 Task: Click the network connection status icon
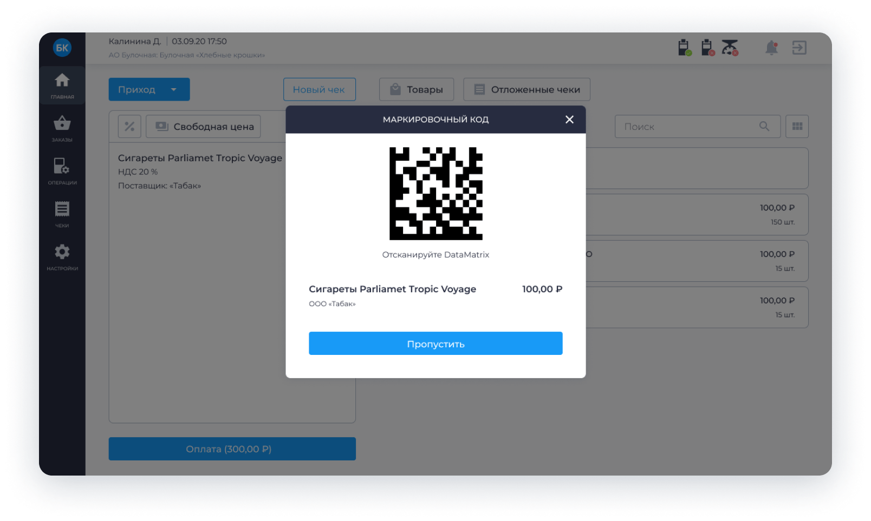pos(730,48)
